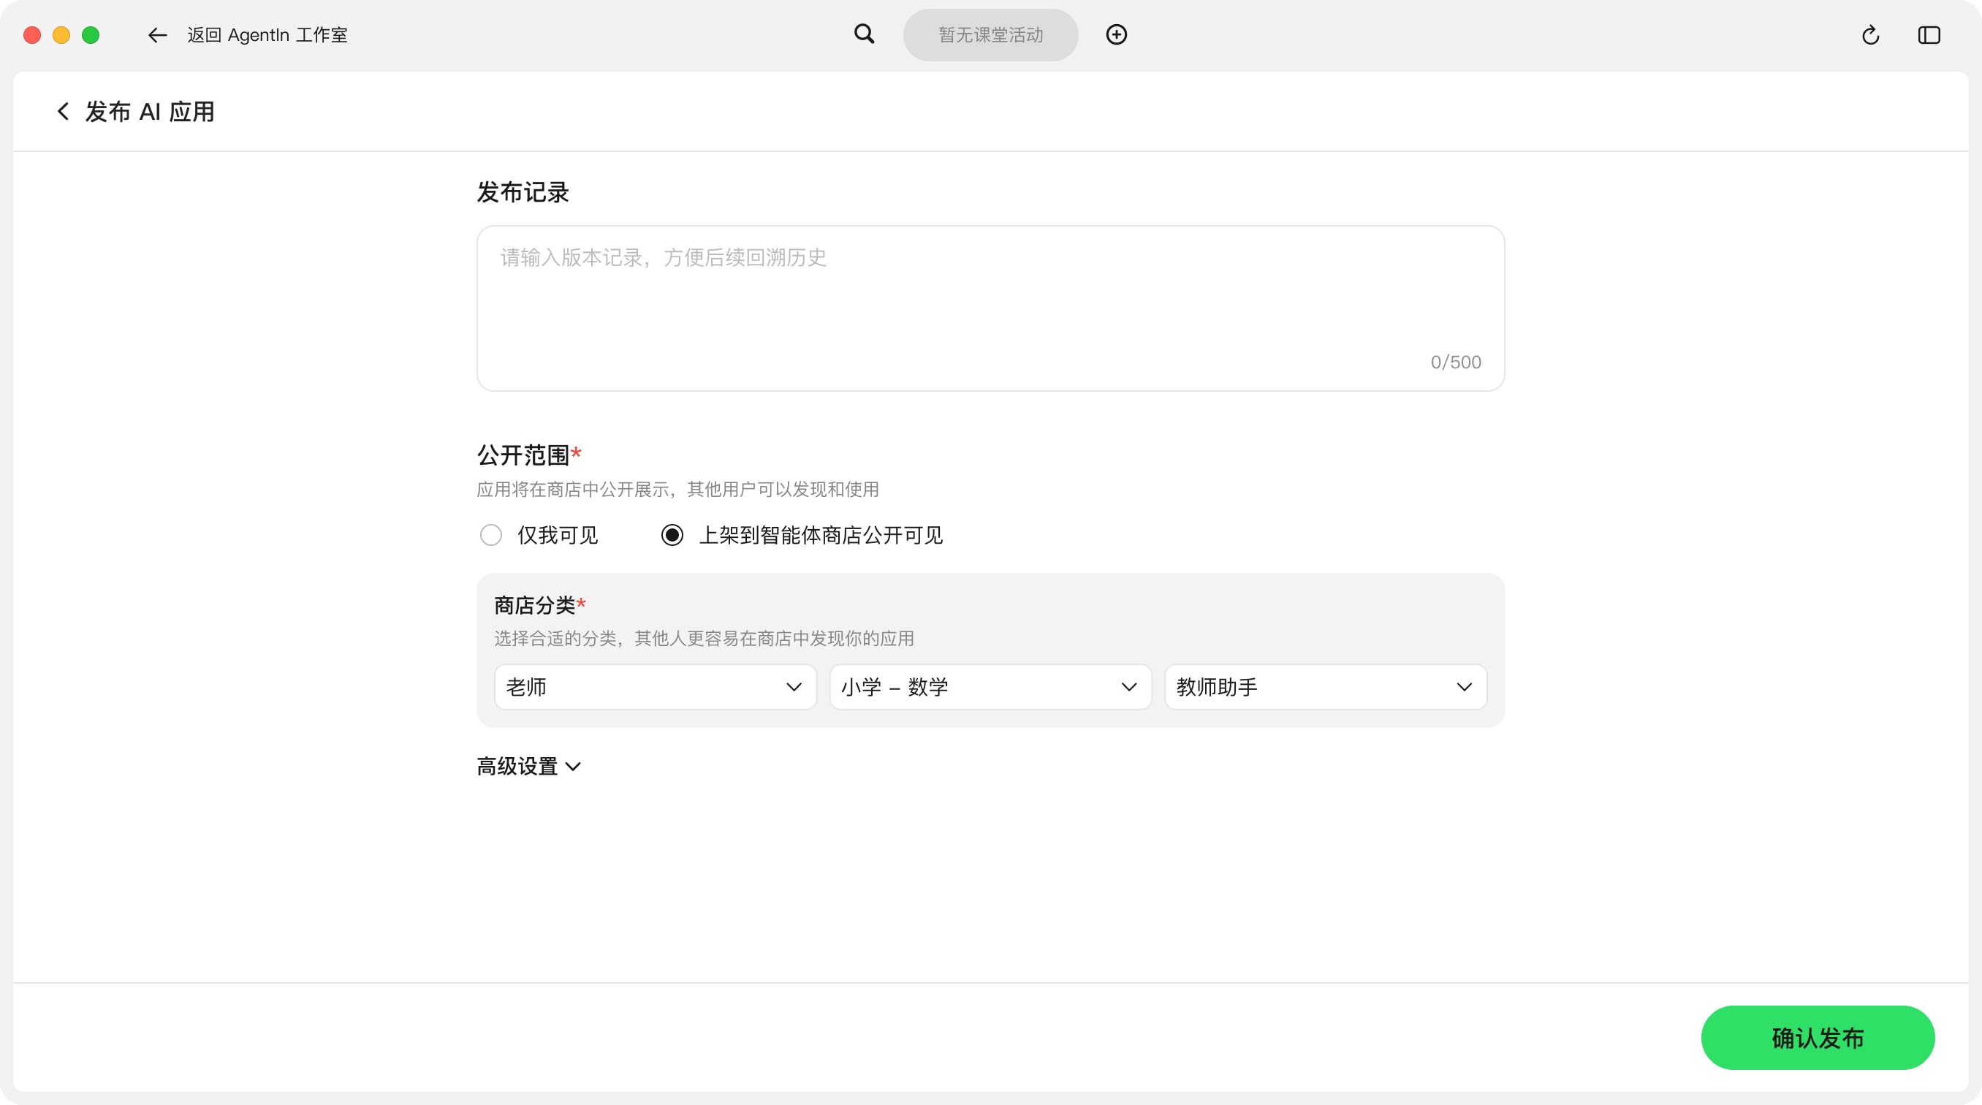Click the 暂无课堂活动 pill tab

tap(990, 35)
